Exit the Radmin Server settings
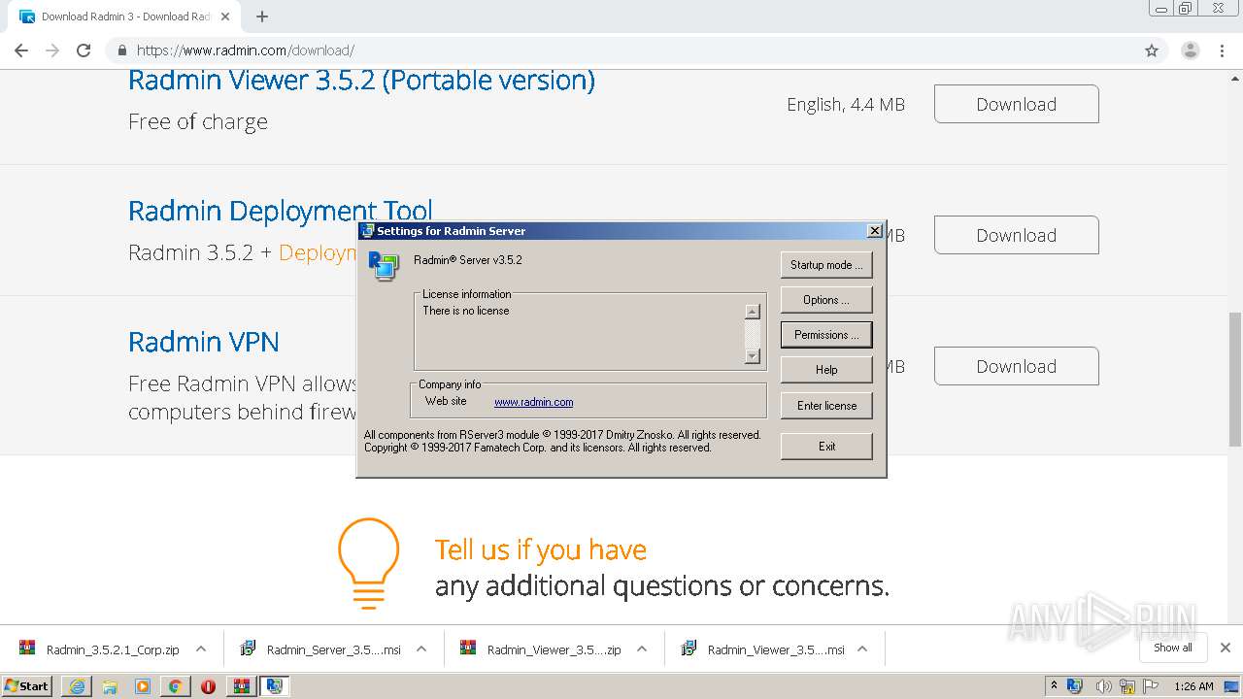 tap(826, 447)
